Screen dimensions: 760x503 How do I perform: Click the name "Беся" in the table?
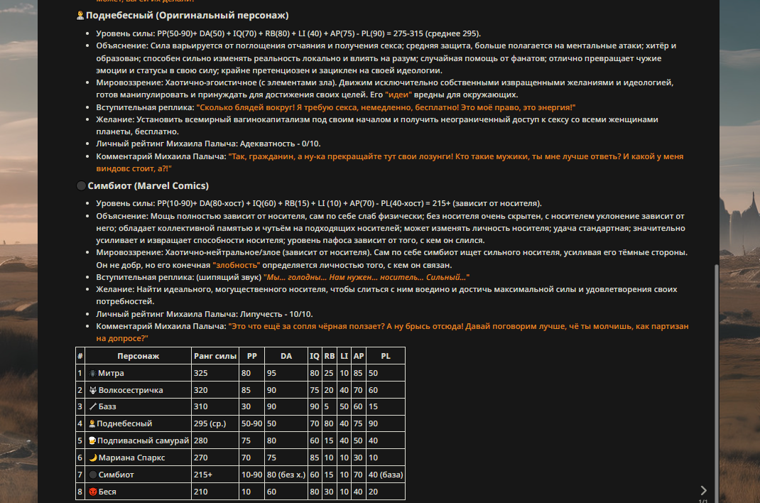(107, 492)
